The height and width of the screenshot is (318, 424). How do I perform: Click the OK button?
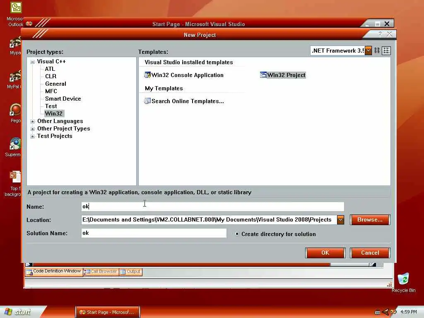coord(325,253)
